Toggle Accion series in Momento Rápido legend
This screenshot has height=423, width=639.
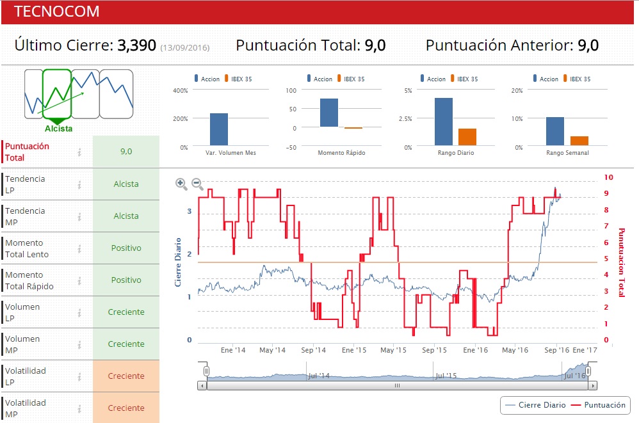(320, 79)
